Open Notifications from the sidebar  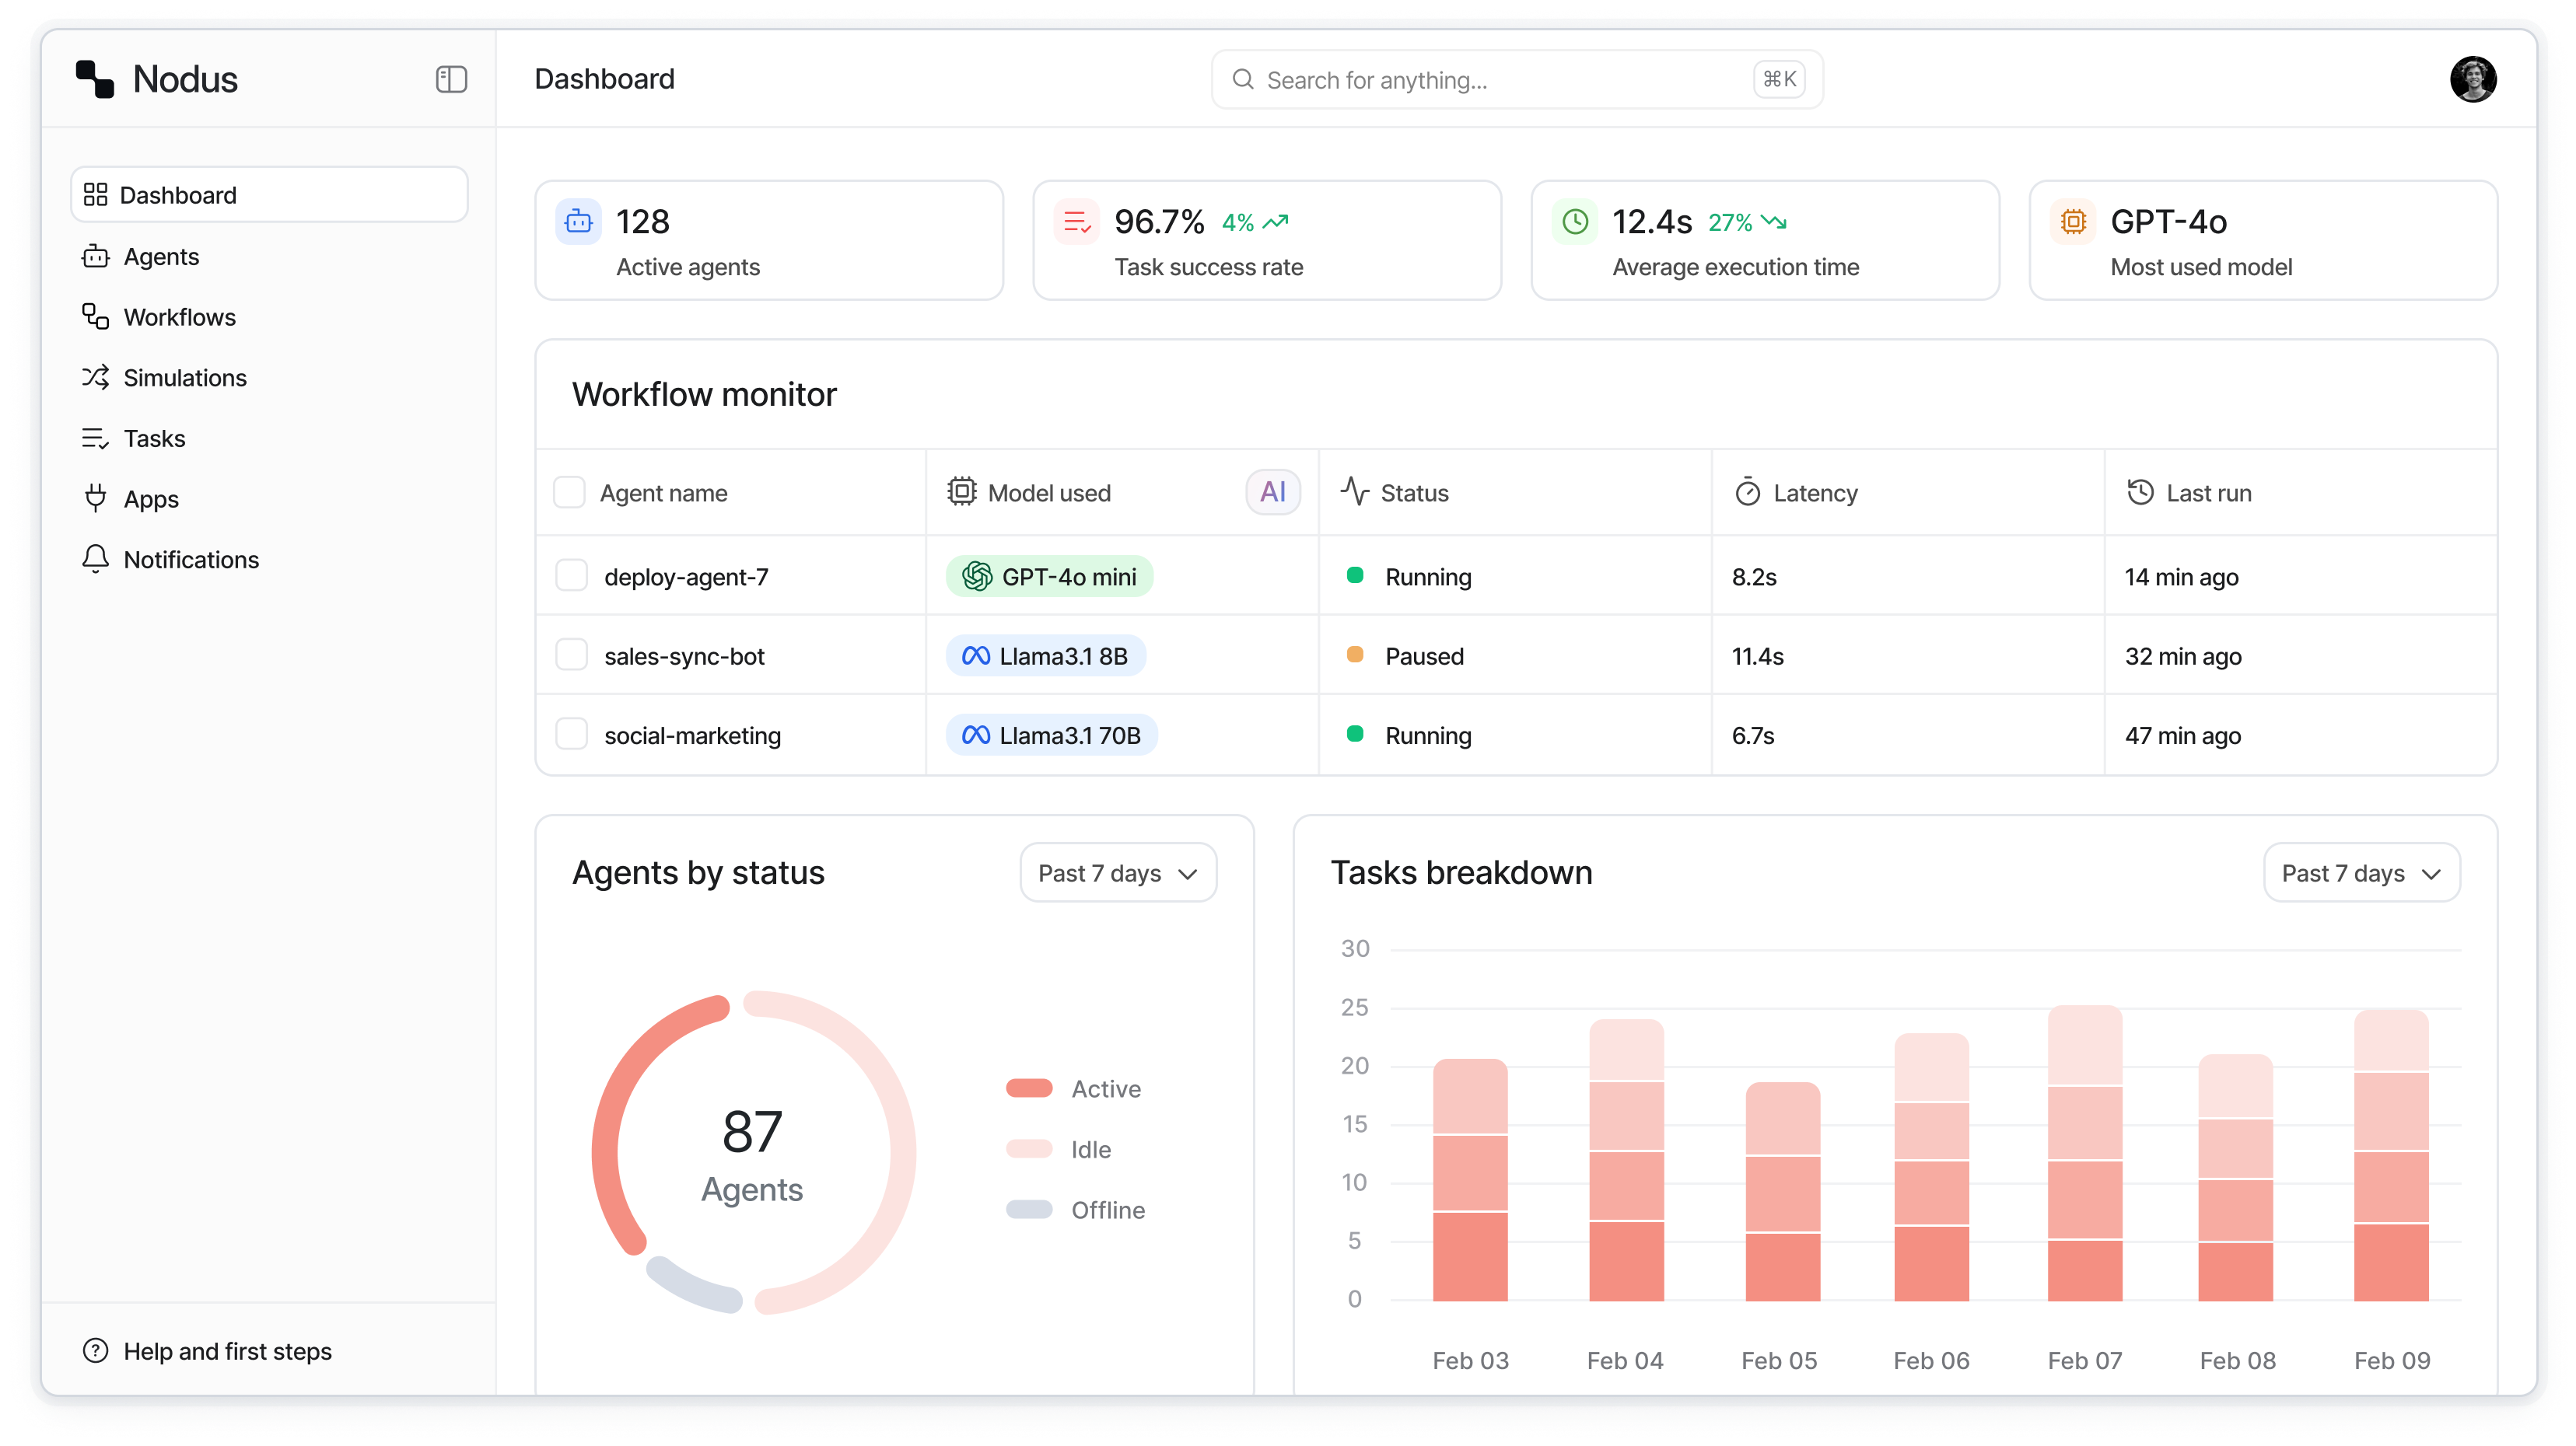point(190,560)
